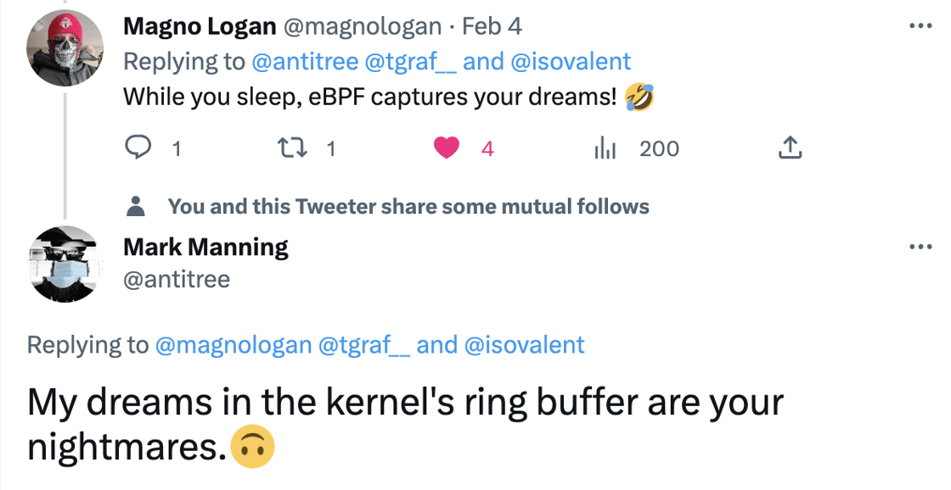Open more options for Magno Logan's tweet
951x490 pixels.
pos(920,25)
